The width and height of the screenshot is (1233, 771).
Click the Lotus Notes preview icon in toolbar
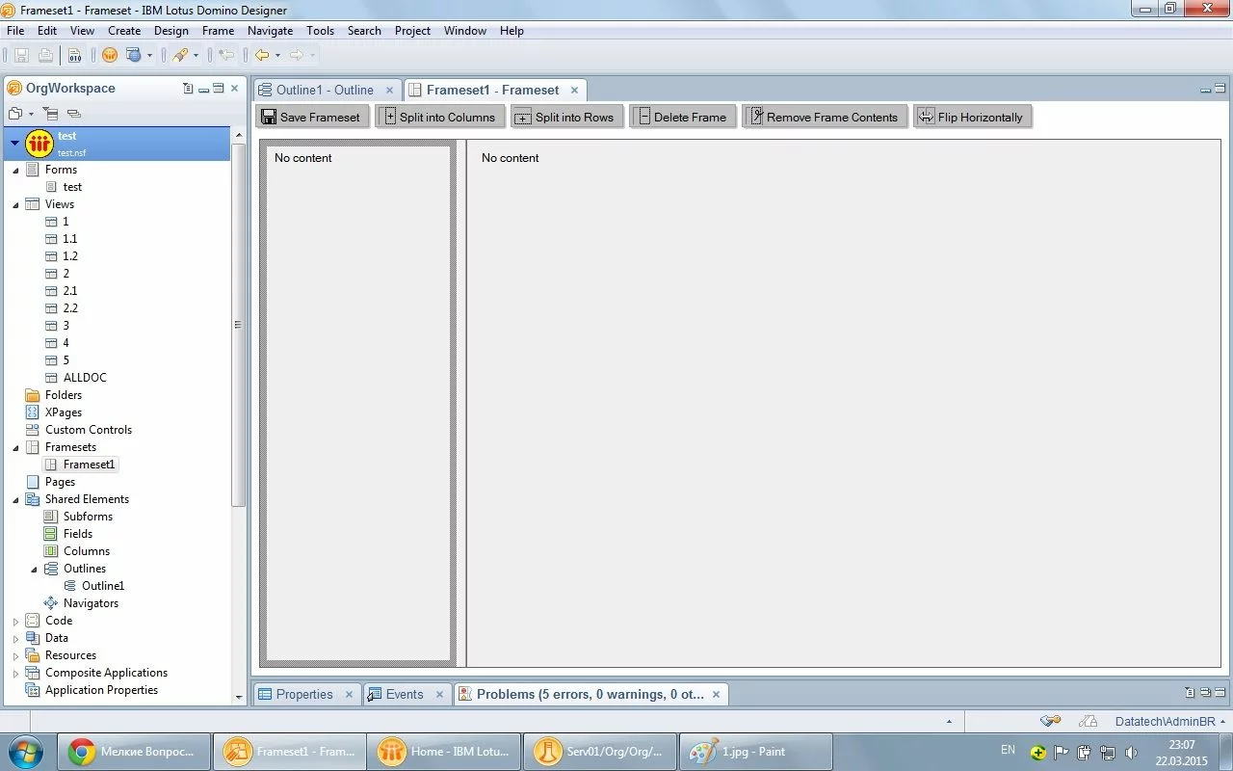pos(110,56)
